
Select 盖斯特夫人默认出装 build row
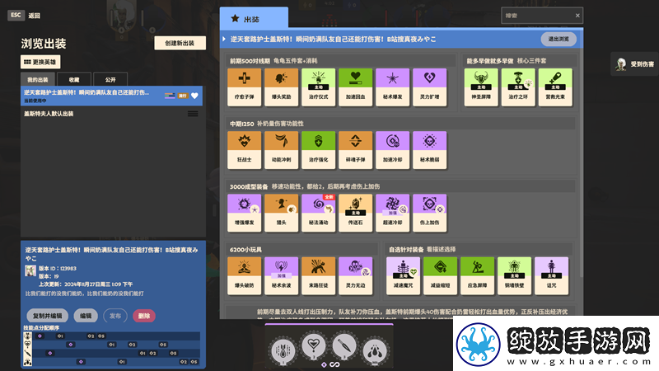point(112,114)
